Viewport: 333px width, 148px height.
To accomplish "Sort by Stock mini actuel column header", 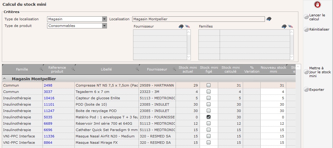I will [188, 69].
